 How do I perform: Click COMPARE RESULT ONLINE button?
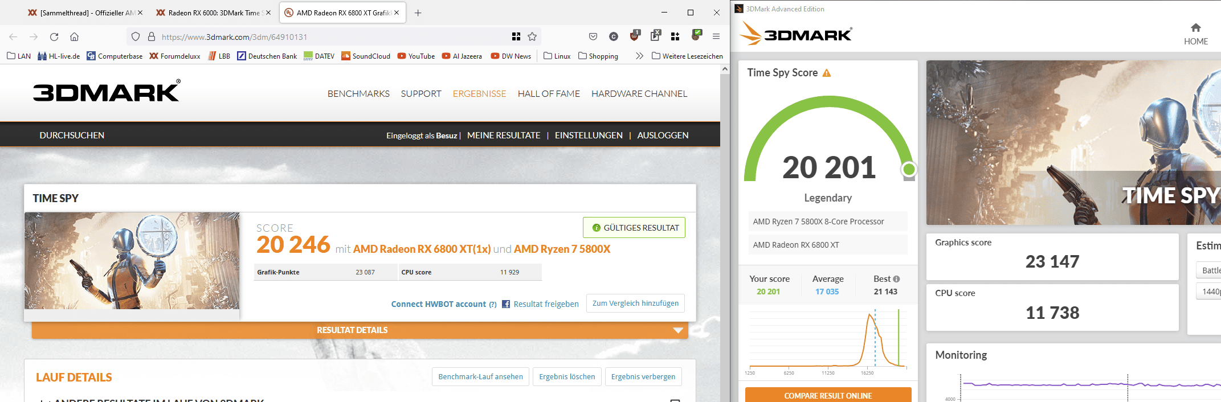[x=828, y=395]
